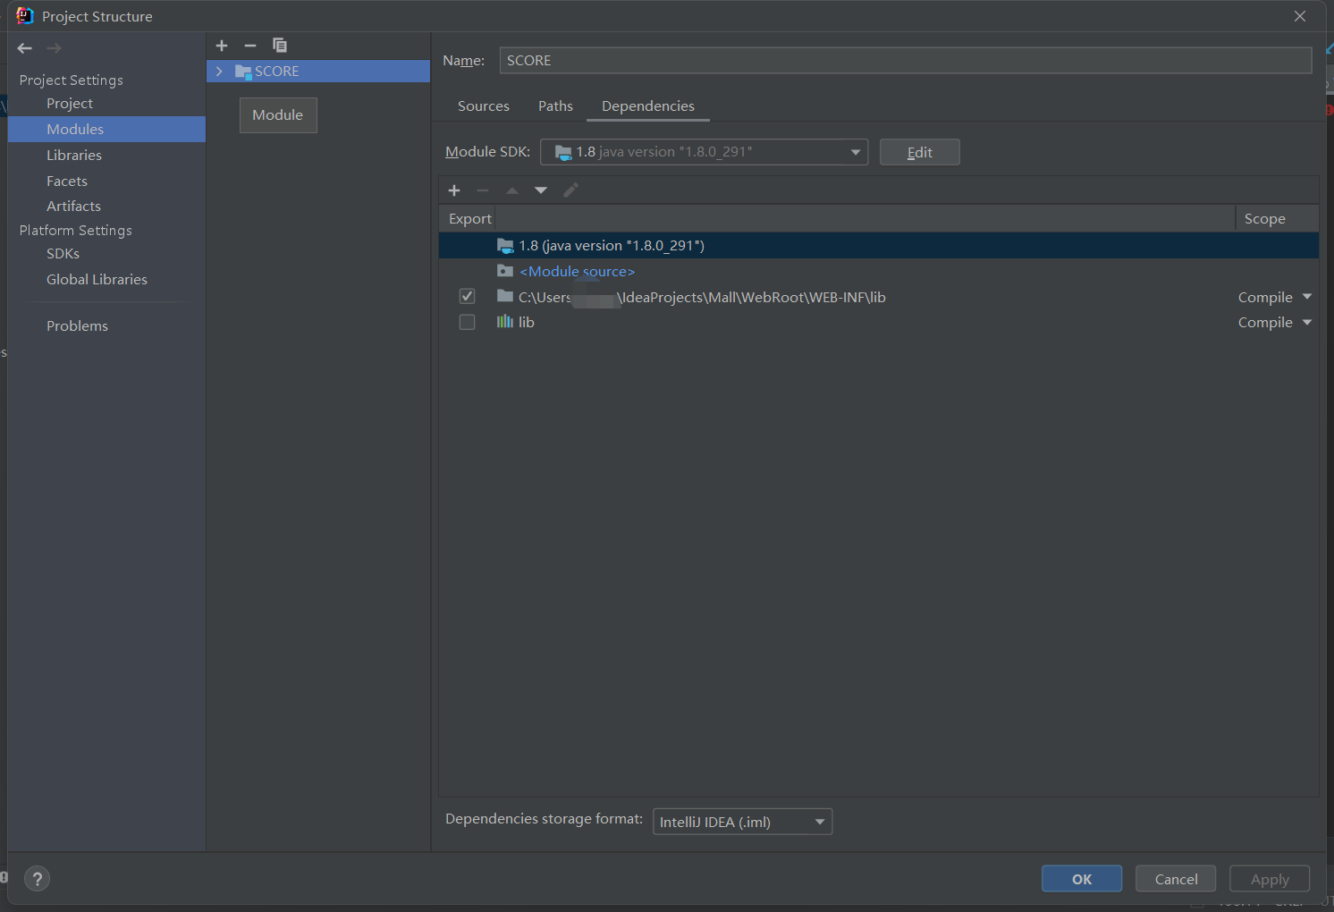Viewport: 1334px width, 912px height.
Task: Select Modules in Project Settings
Action: tap(75, 130)
